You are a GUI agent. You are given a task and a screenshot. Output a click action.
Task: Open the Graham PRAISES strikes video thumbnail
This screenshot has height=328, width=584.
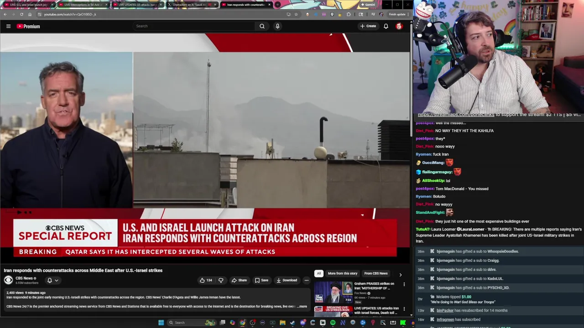(x=333, y=292)
